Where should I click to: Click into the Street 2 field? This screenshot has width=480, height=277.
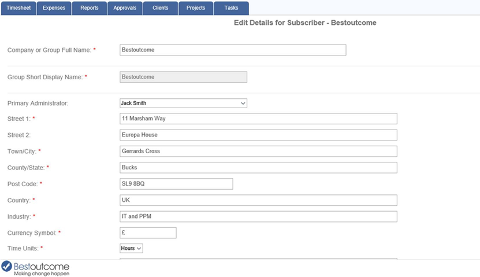point(258,135)
